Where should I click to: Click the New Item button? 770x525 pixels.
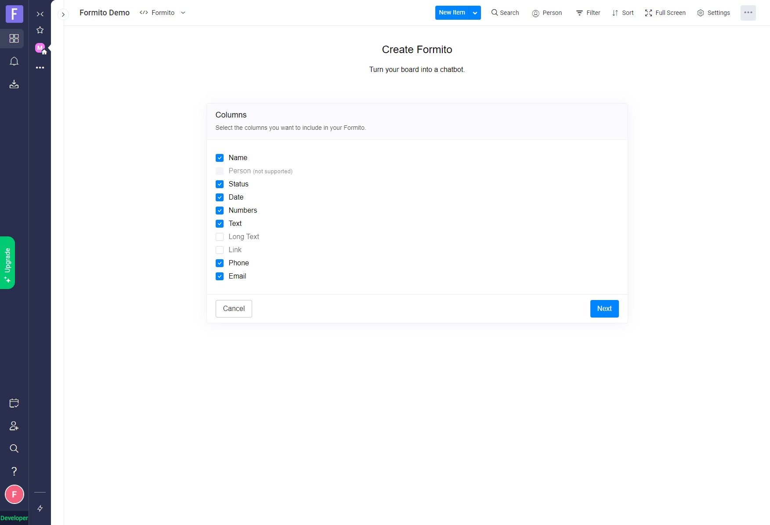(452, 13)
